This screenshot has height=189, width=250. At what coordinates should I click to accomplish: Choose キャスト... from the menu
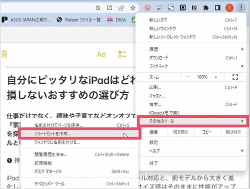coord(191,96)
